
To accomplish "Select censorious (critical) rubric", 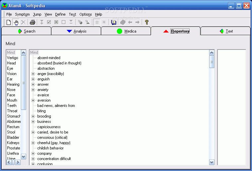I will (x=52, y=137).
